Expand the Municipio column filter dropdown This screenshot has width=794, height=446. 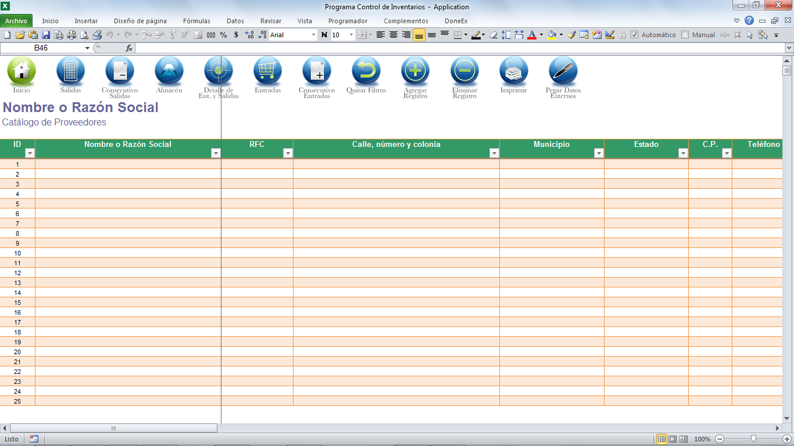599,153
